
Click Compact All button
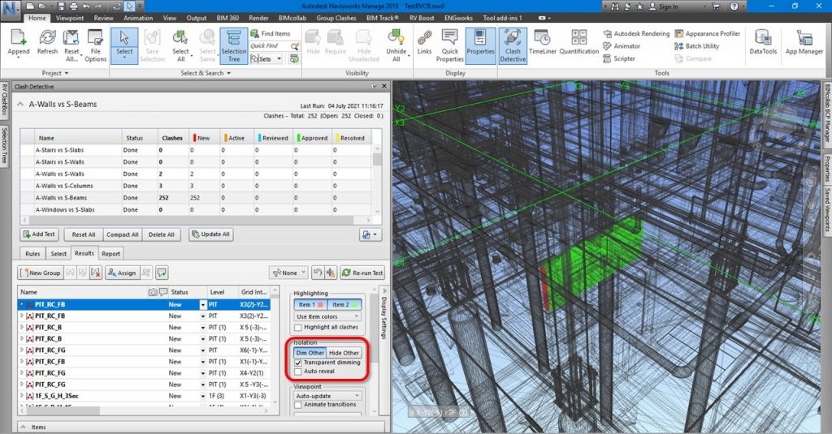pos(122,234)
